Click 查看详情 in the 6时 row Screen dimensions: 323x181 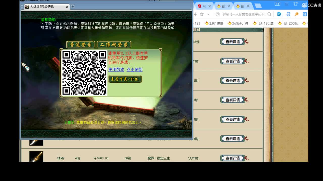point(233,80)
